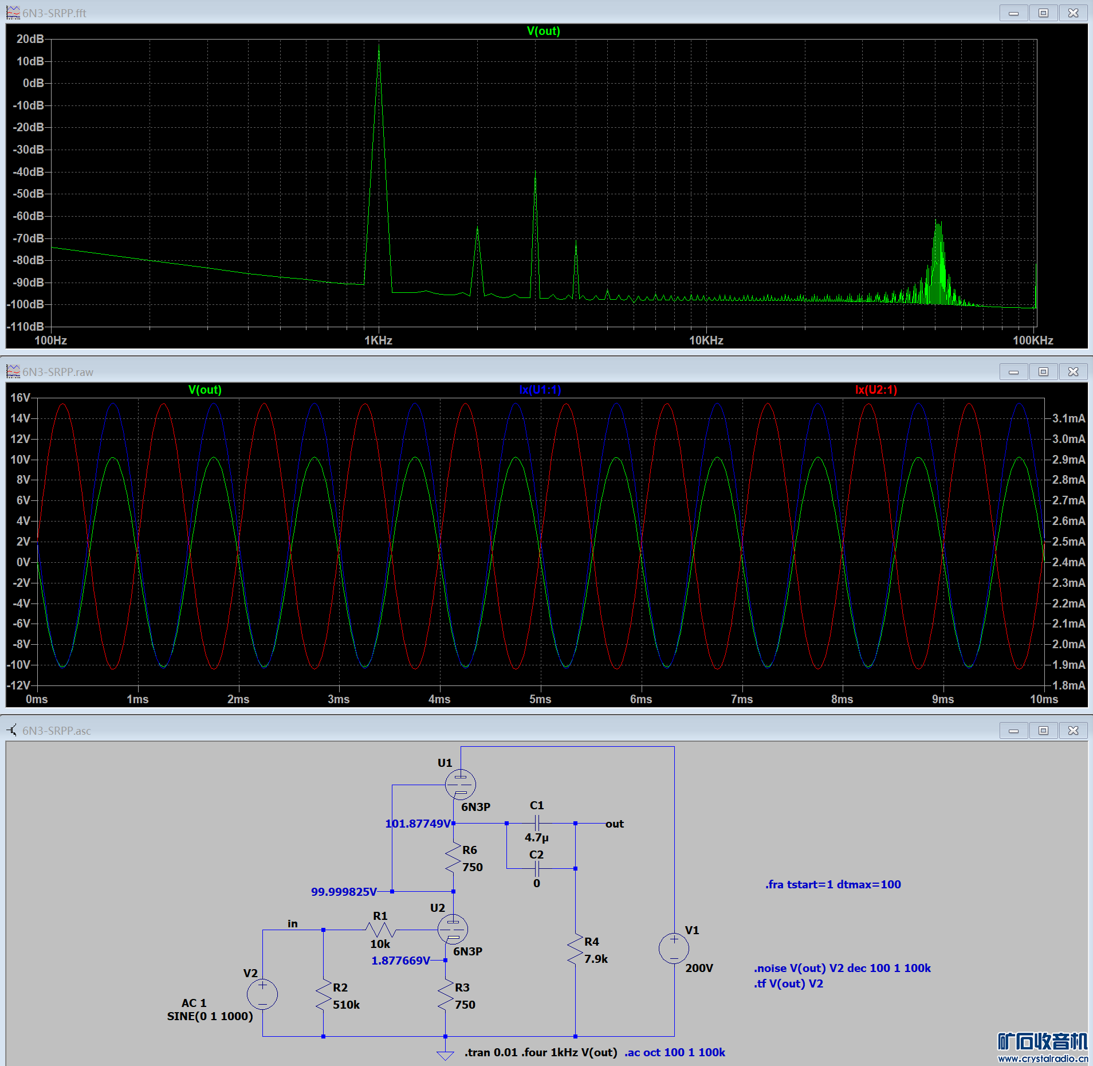This screenshot has height=1066, width=1093.
Task: Click the 4.7µ value of C1
Action: 537,837
